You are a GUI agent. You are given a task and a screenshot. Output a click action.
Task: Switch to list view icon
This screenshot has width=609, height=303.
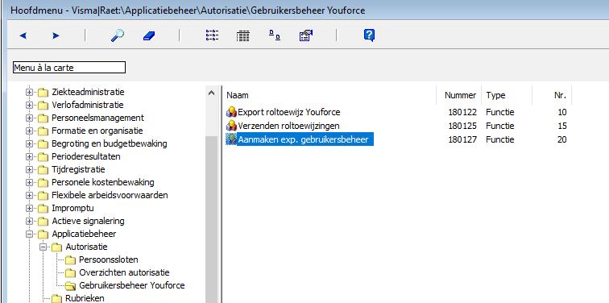click(x=212, y=35)
